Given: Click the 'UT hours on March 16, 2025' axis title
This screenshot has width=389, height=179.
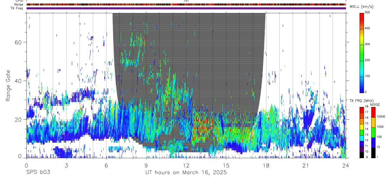Looking at the screenshot, I should [x=186, y=173].
